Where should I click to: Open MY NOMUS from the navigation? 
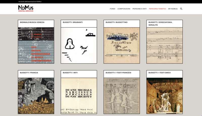(173, 9)
